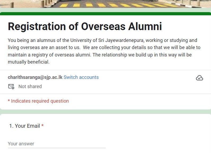The width and height of the screenshot is (211, 153).
Task: Click the 1. Your Email question label
Action: (x=24, y=126)
